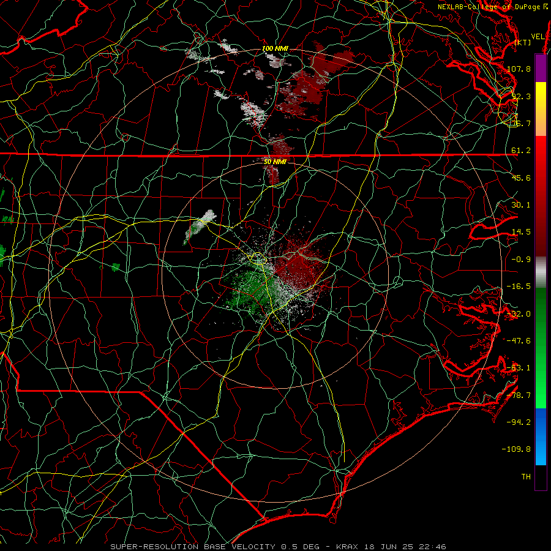Click the -78.7 legend value
The height and width of the screenshot is (551, 551).
(x=519, y=395)
